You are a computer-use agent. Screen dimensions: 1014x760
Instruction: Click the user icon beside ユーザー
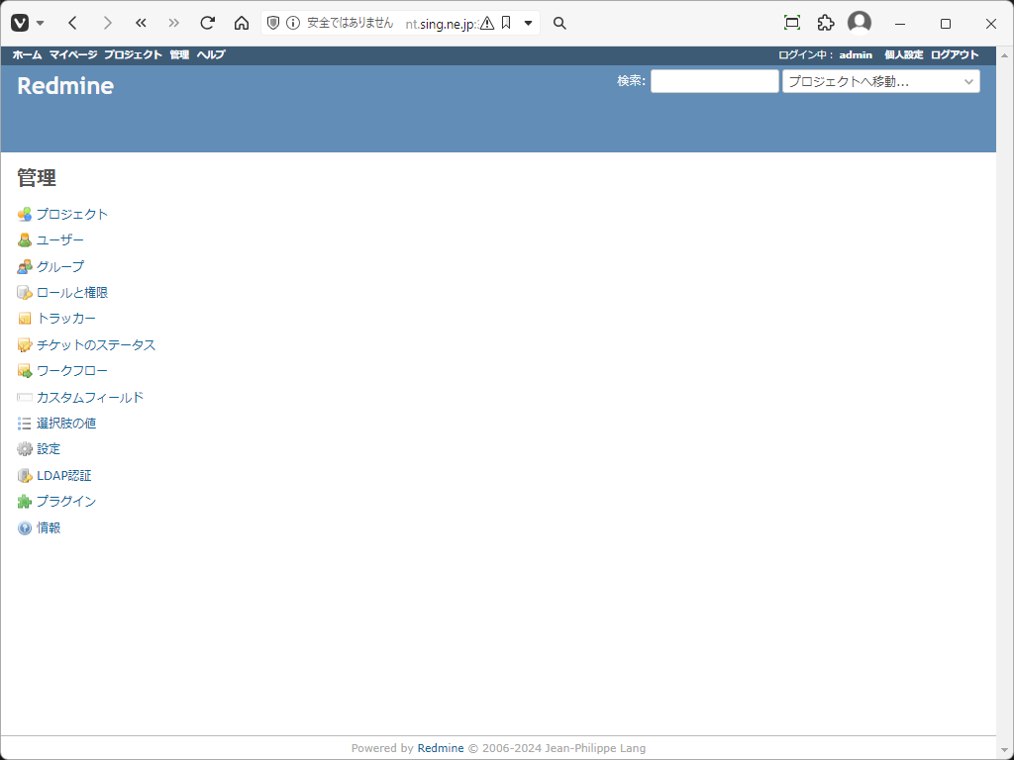(x=25, y=240)
